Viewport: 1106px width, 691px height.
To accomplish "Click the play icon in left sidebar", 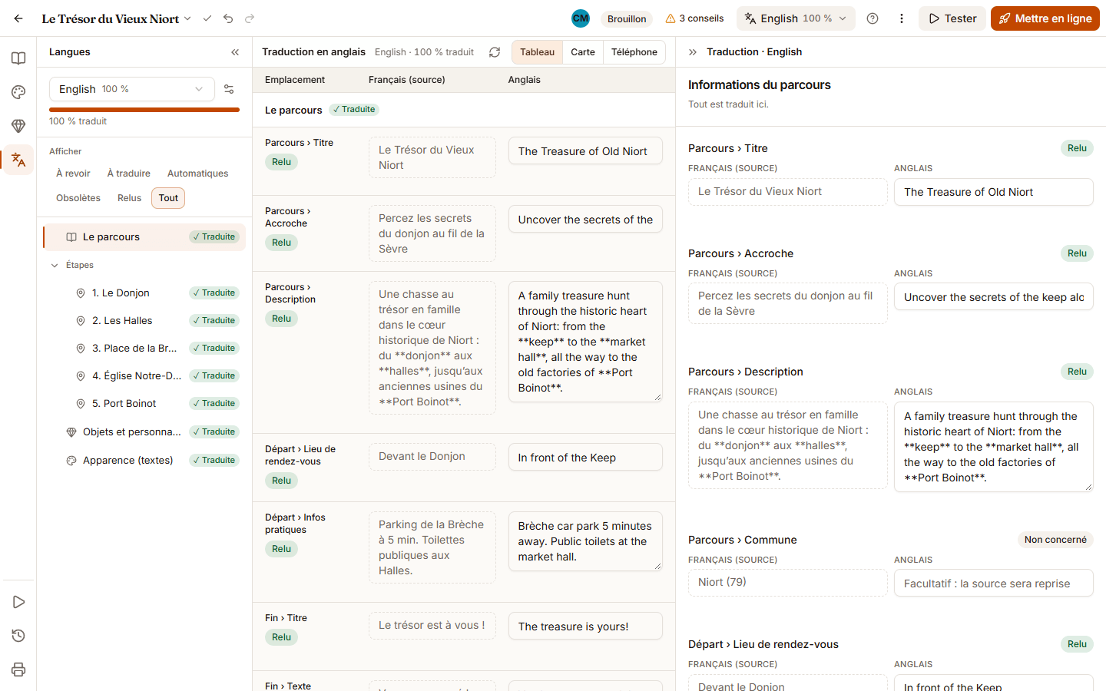I will (18, 602).
